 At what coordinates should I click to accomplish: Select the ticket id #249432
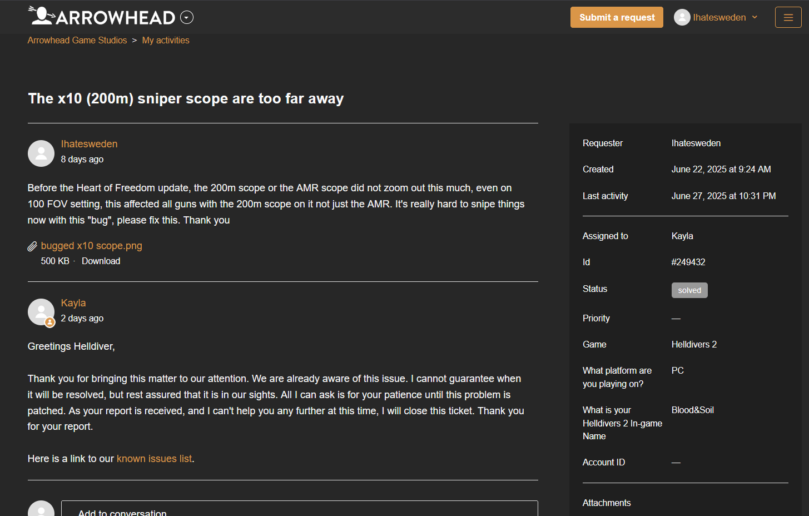[x=688, y=262]
